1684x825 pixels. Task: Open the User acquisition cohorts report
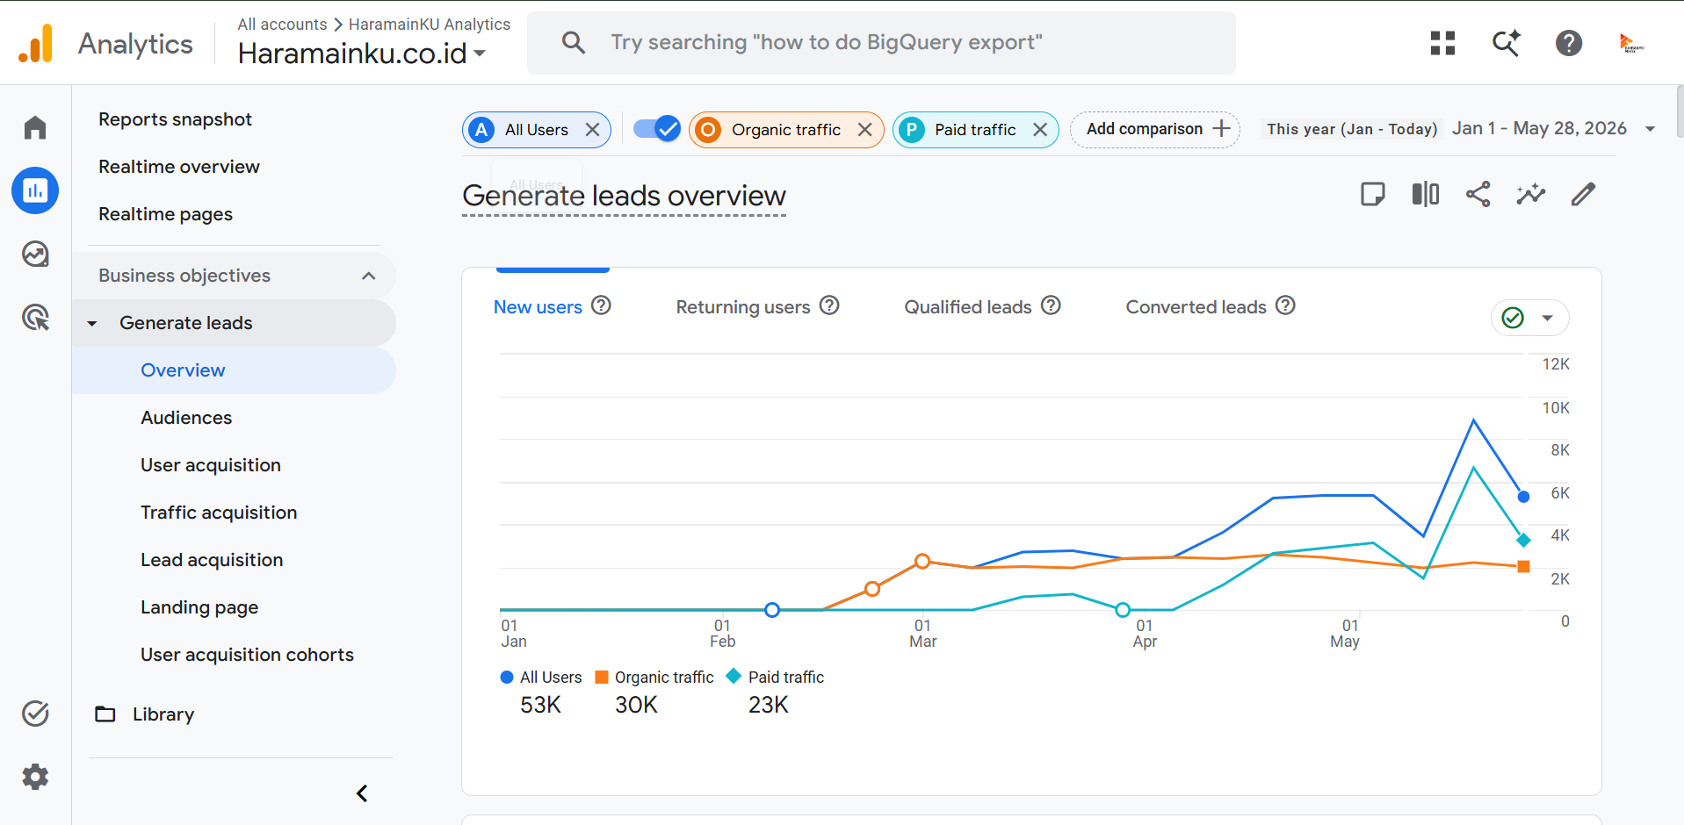click(x=247, y=655)
